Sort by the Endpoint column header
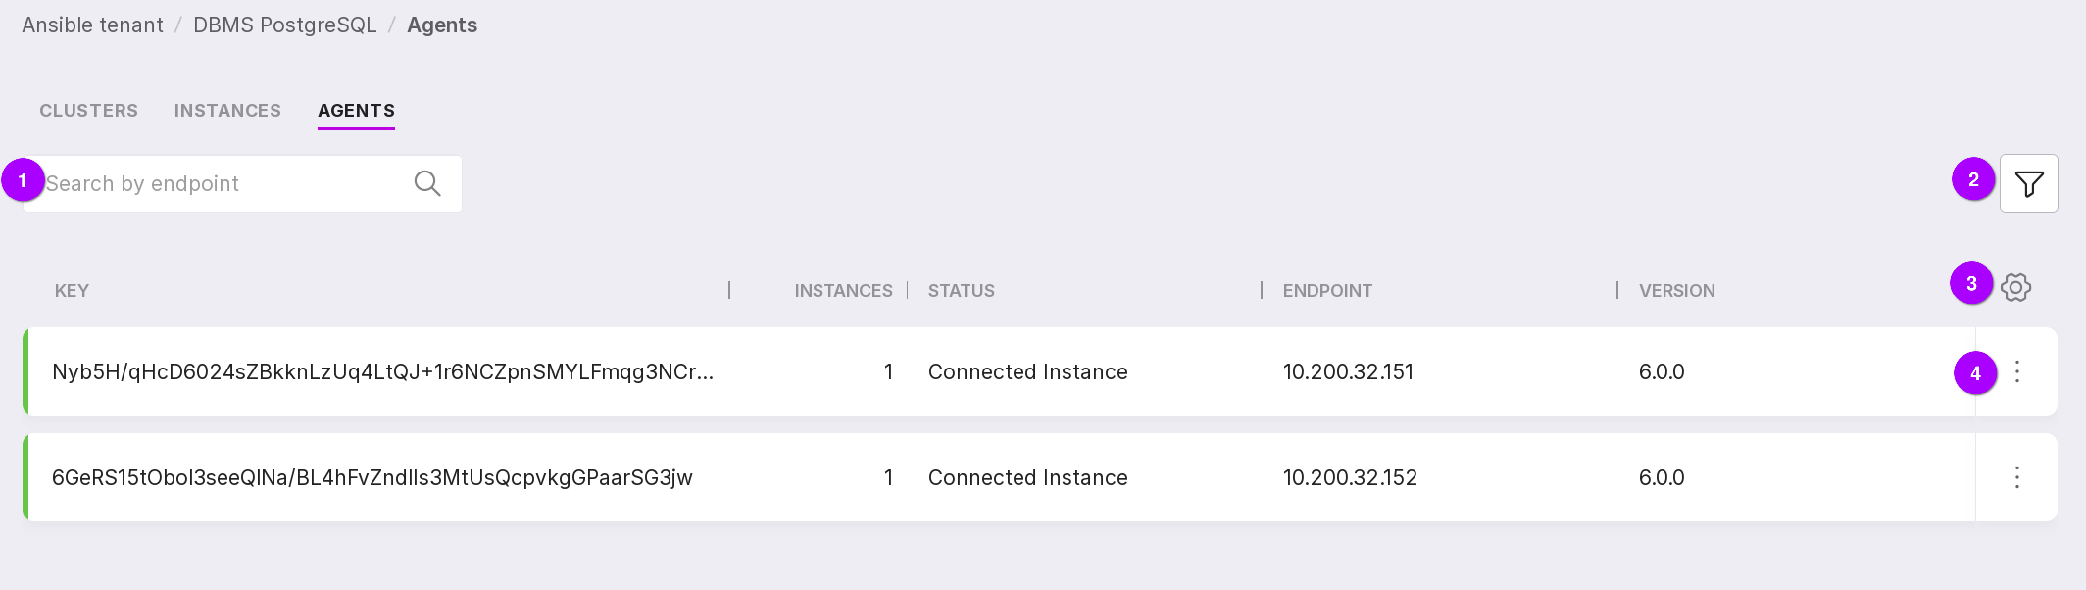This screenshot has width=2086, height=590. pos(1326,291)
